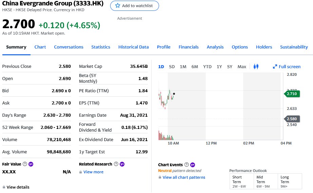Viewport: 313px width, 193px height.
Task: Click the Previous Close value 2.580
Action: (65, 66)
